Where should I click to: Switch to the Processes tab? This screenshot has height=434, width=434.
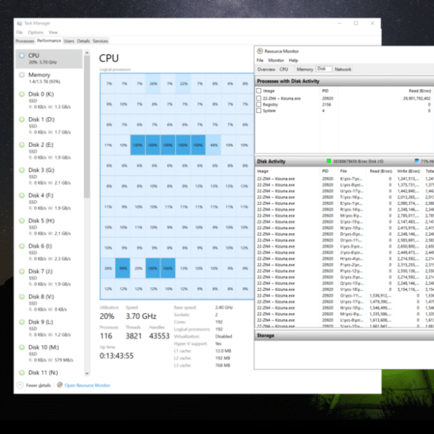pyautogui.click(x=24, y=41)
